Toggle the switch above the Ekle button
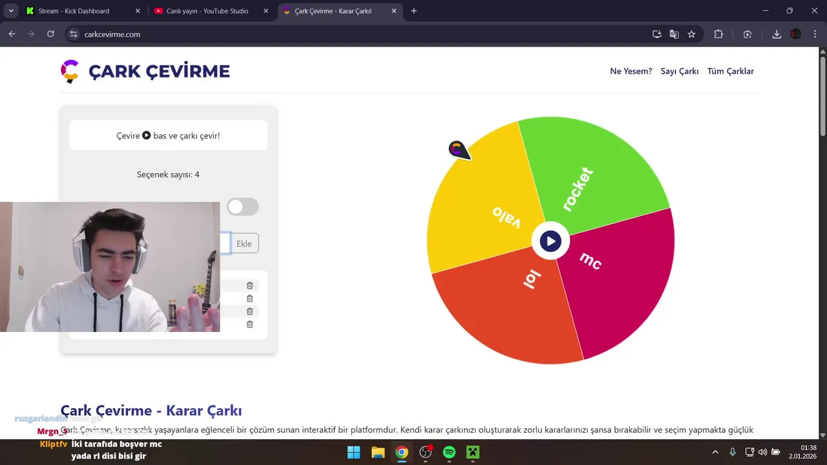This screenshot has height=465, width=827. click(x=243, y=207)
